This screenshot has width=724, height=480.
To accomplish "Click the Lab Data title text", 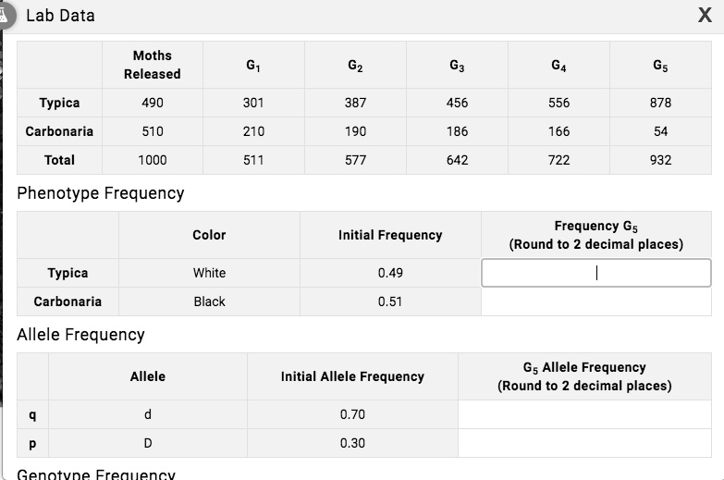I will click(x=60, y=16).
